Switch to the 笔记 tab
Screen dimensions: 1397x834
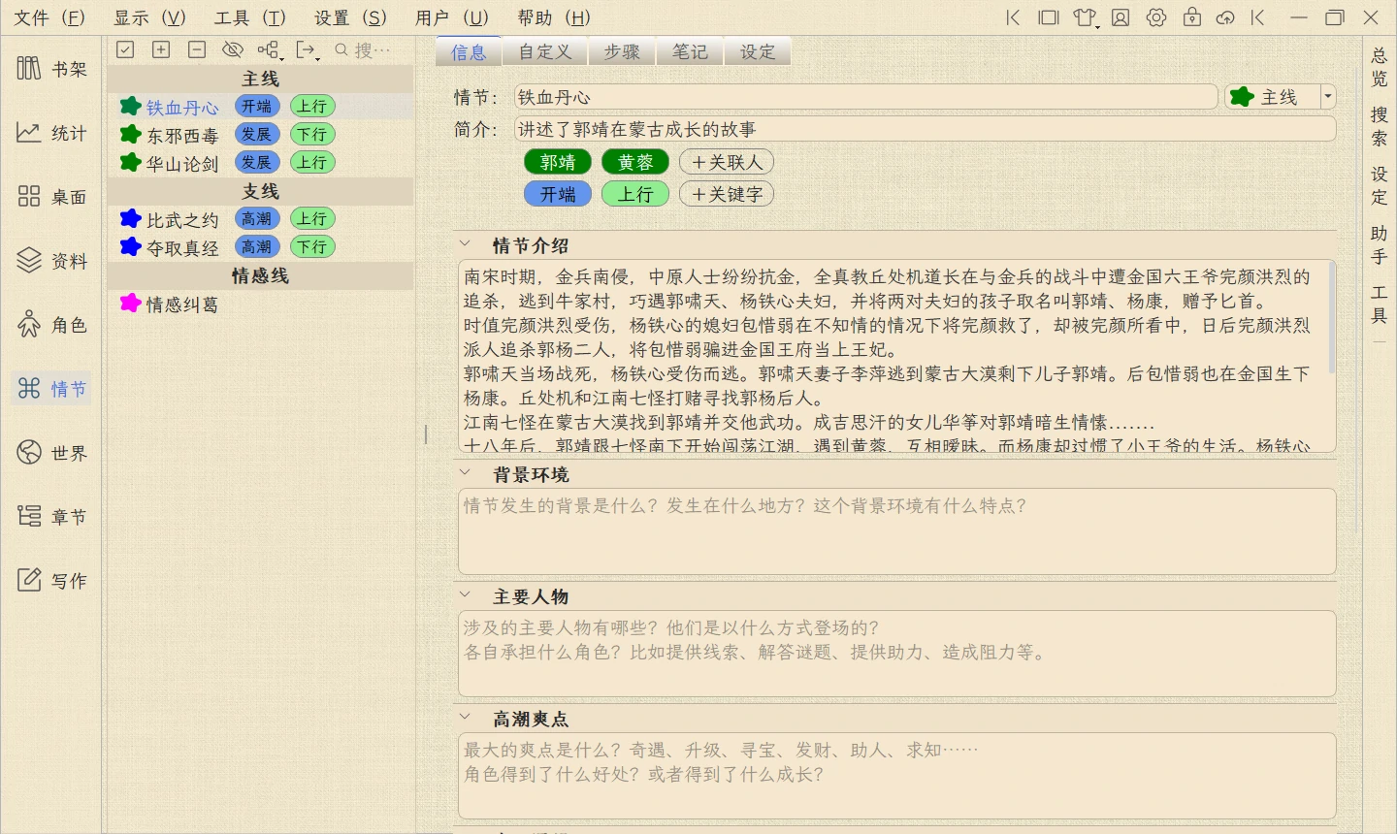pyautogui.click(x=690, y=51)
